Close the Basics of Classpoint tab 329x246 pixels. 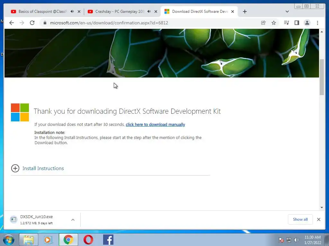[x=79, y=12]
